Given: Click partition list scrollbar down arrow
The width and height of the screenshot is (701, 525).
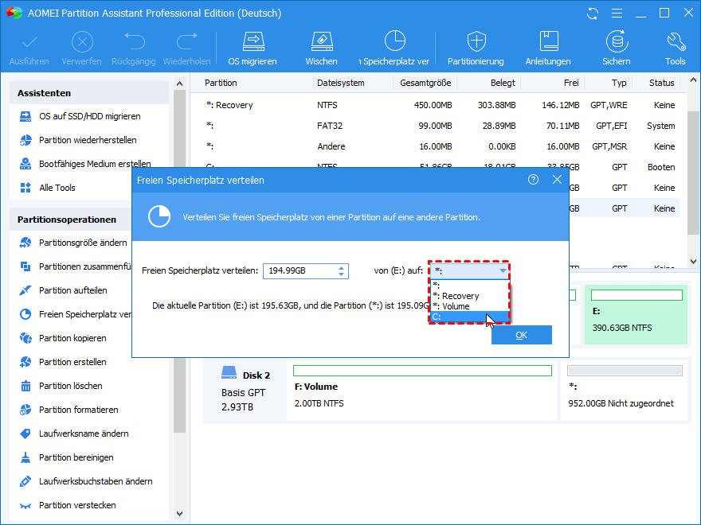Looking at the screenshot, I should point(693,262).
